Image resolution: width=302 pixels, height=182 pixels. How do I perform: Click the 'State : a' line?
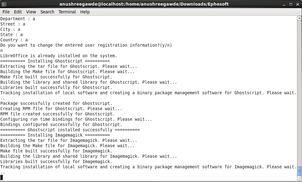[12, 35]
